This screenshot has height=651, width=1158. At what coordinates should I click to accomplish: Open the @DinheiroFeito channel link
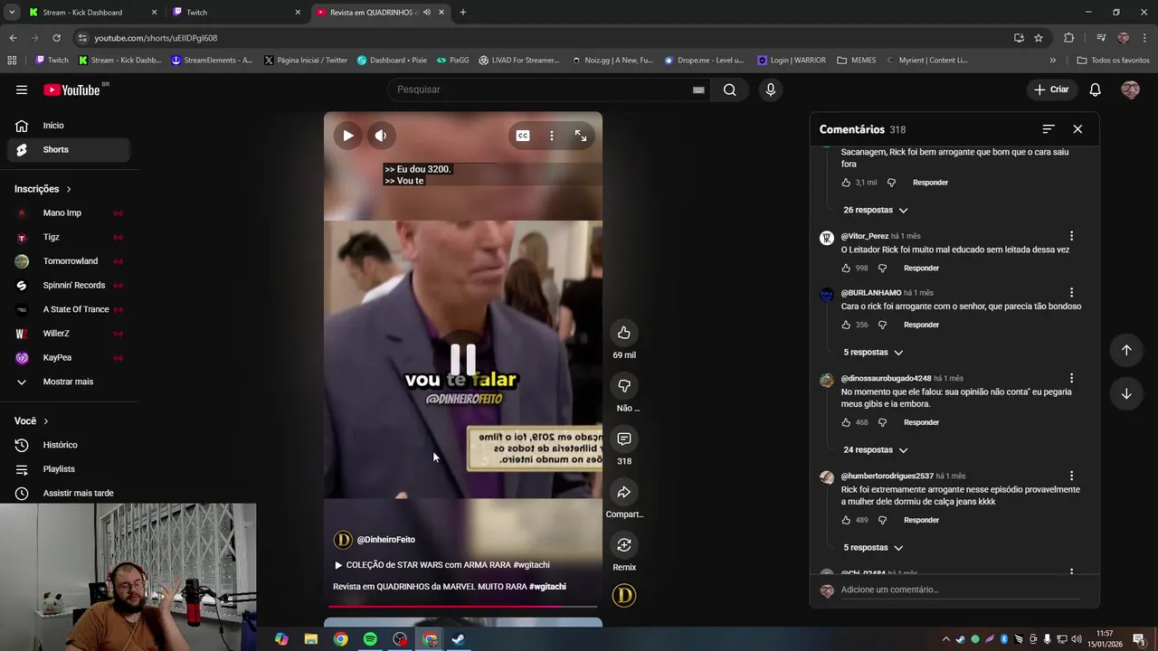tap(385, 540)
